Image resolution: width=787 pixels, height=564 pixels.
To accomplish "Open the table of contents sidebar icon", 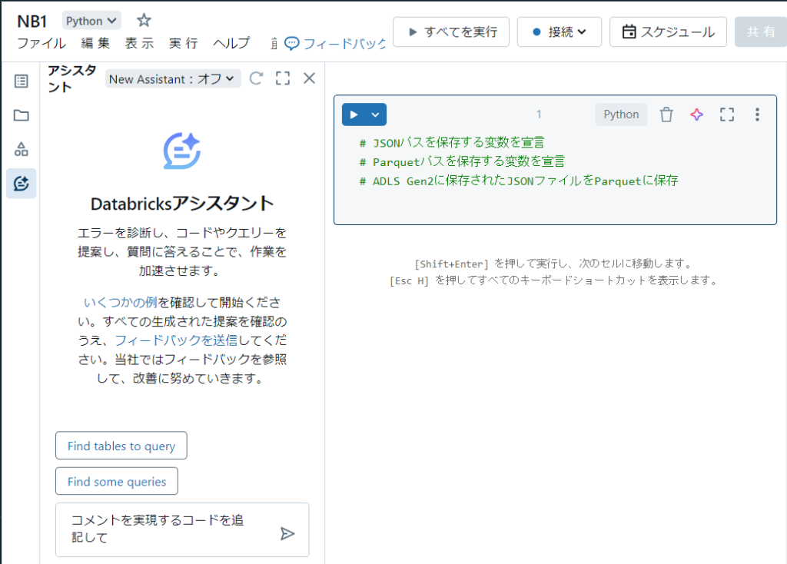I will point(22,81).
